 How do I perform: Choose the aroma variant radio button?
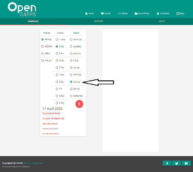click(71, 39)
